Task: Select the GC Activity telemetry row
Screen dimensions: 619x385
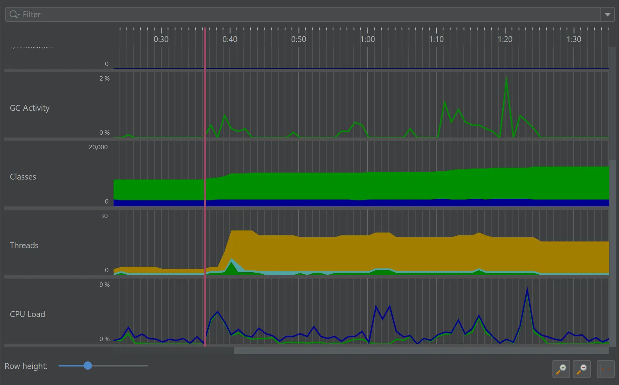Action: point(29,108)
